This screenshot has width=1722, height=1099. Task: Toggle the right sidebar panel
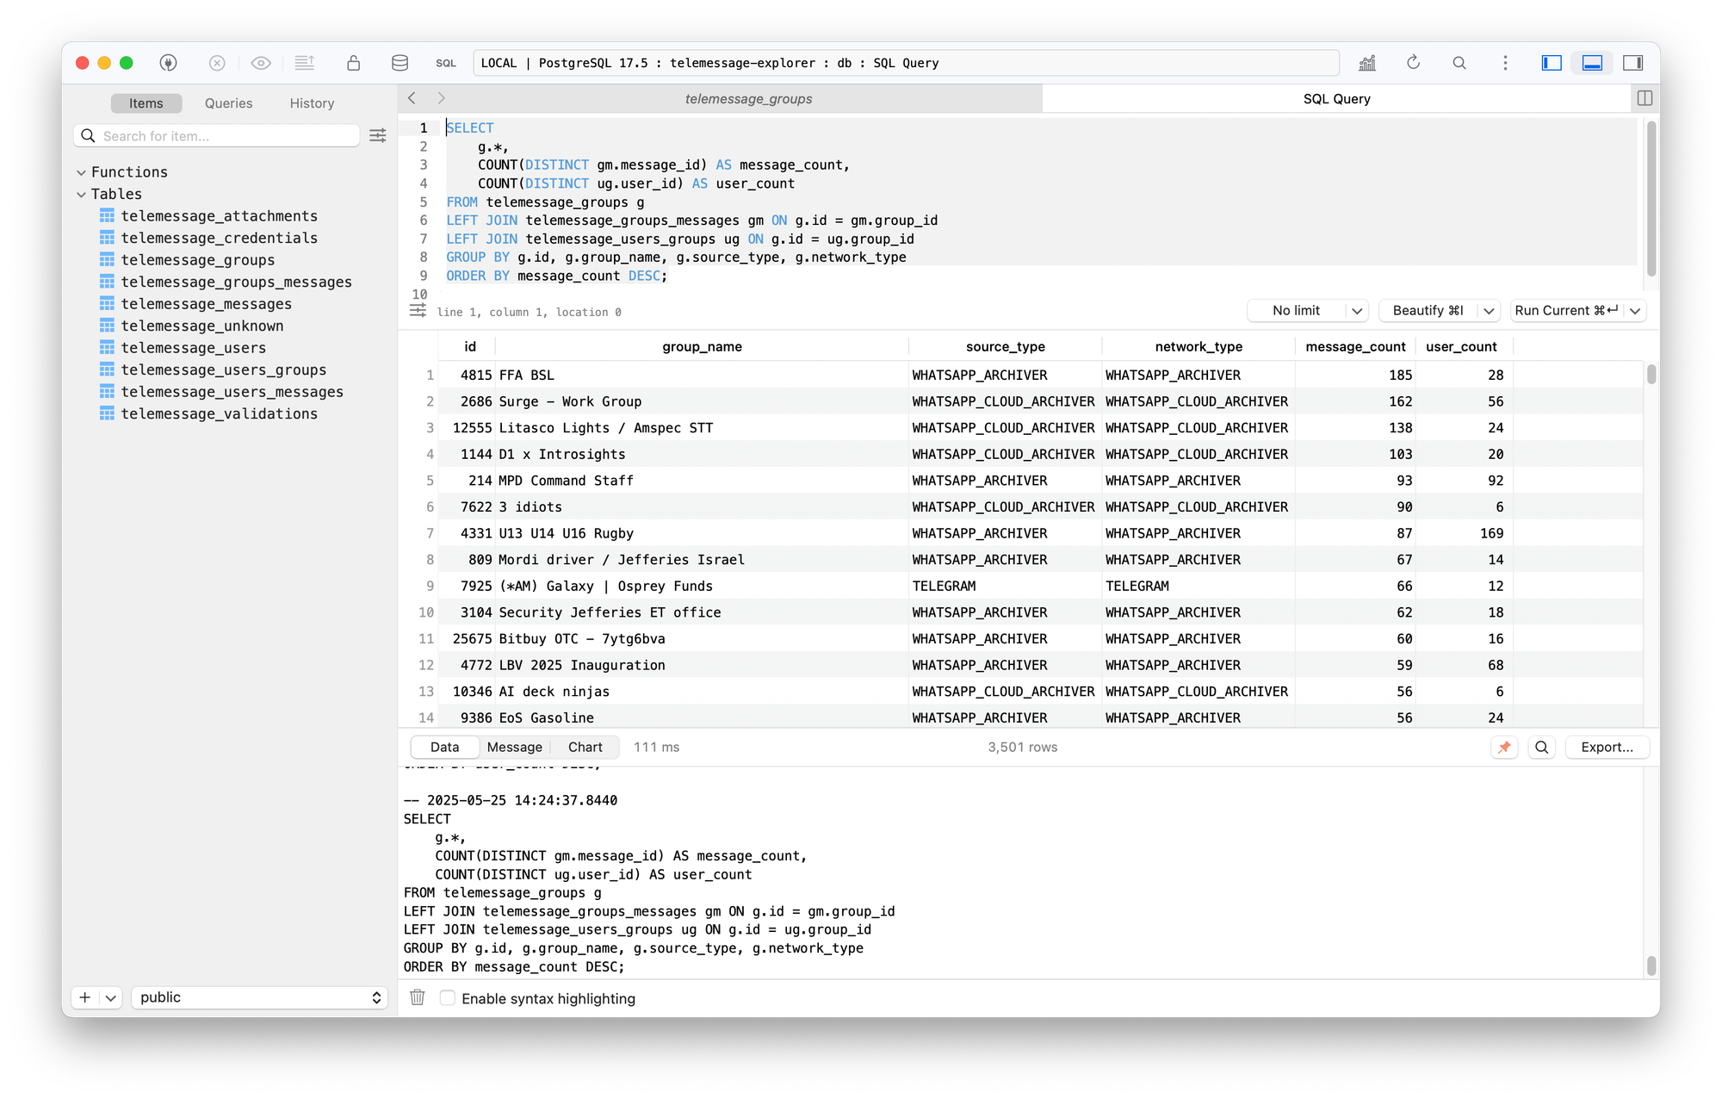[1632, 63]
